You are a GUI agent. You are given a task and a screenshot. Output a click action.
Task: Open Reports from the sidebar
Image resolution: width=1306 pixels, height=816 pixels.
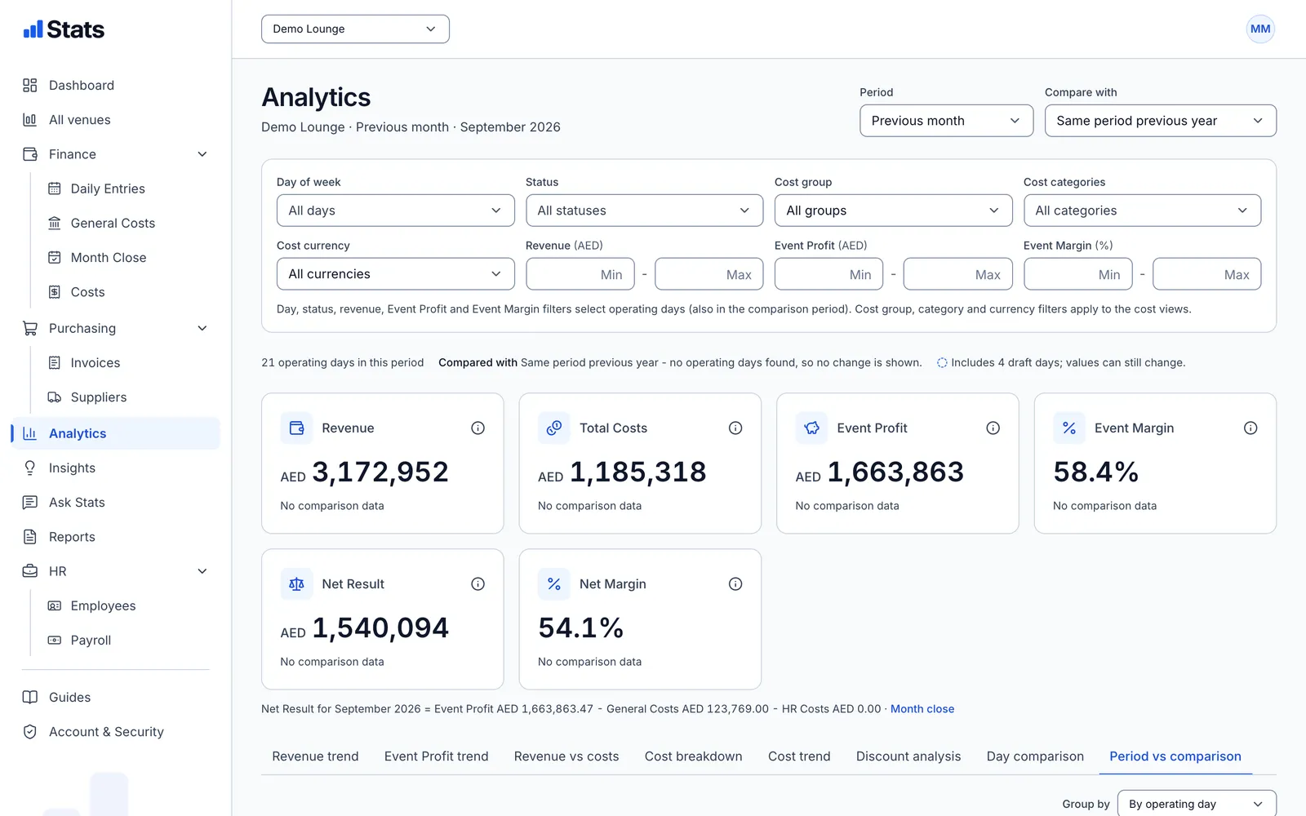116,537
